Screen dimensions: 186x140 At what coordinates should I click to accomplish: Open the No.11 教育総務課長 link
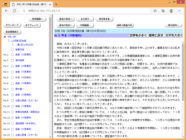28,112
